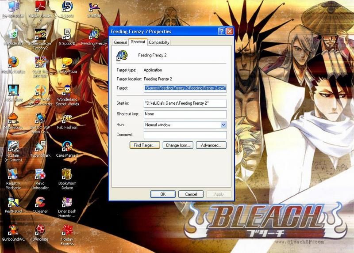Image resolution: width=354 pixels, height=253 pixels.
Task: Select the RollerCoaster Tycoon 2 icon
Action: pos(40,35)
